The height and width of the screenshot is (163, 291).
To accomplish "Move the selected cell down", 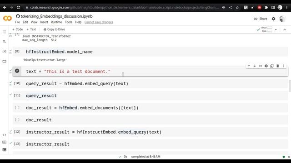I will click(x=255, y=66).
